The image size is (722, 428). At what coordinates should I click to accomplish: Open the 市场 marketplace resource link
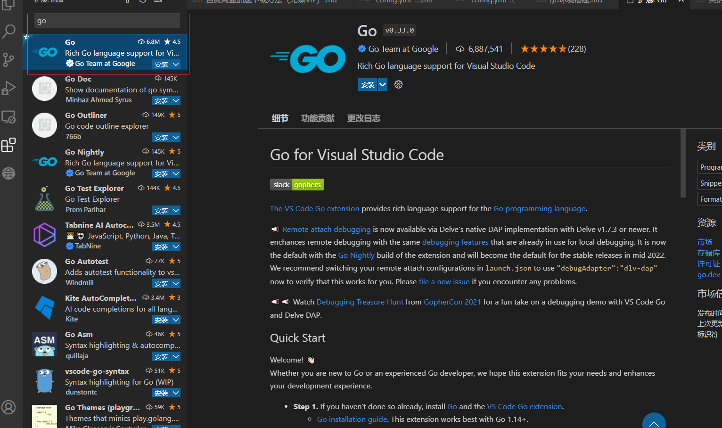coord(705,242)
